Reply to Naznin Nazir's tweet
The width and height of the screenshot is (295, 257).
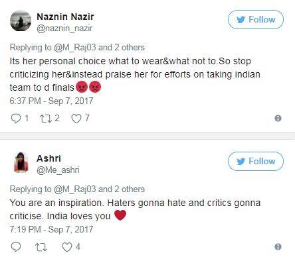click(x=16, y=119)
